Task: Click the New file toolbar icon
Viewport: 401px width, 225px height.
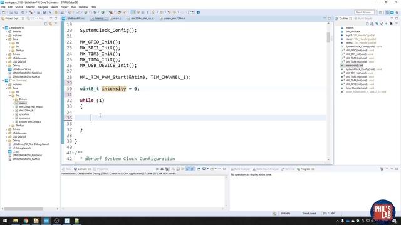Action: [x=4, y=12]
